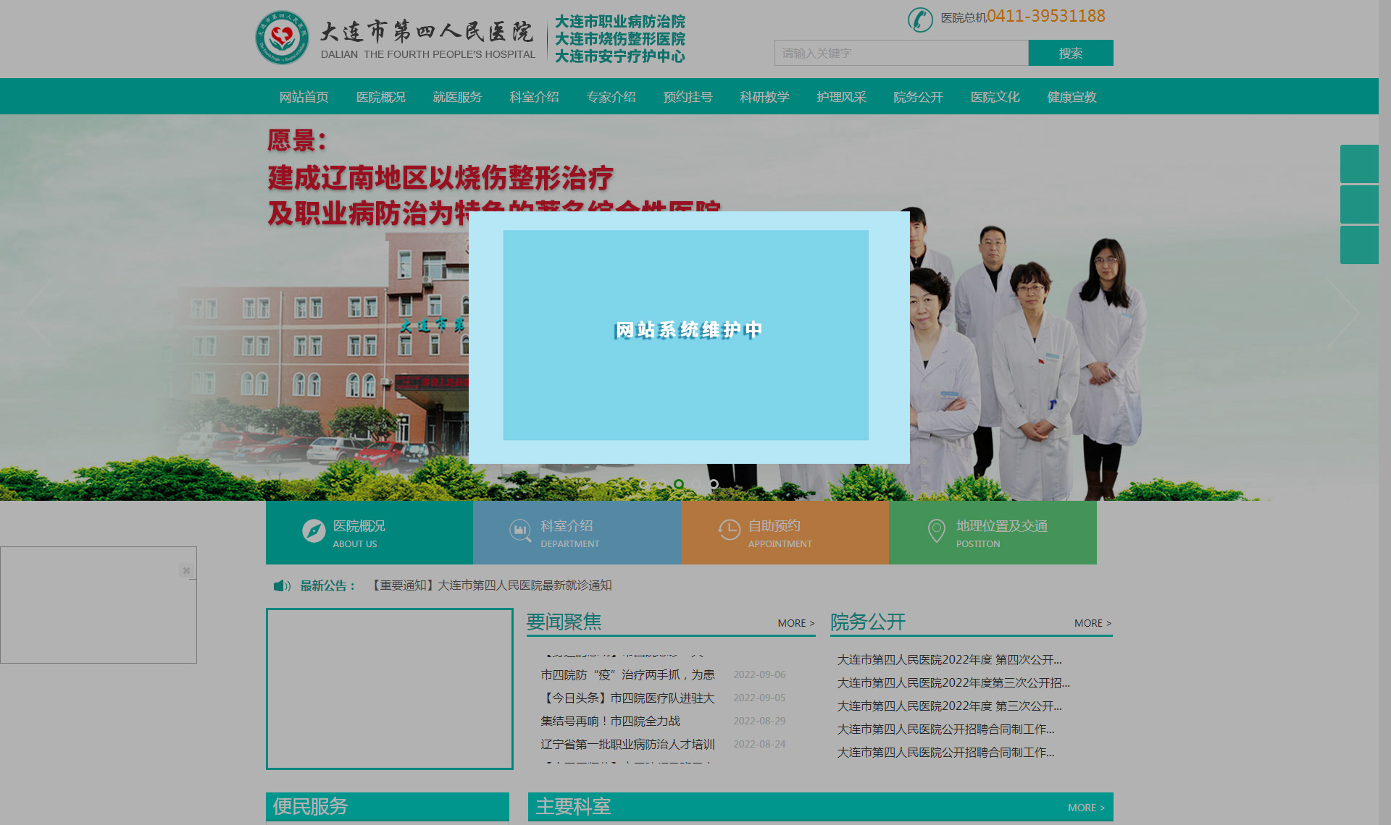Screen dimensions: 1391x825
Task: Click the chart icon on 科室介绍 tile
Action: tap(520, 531)
